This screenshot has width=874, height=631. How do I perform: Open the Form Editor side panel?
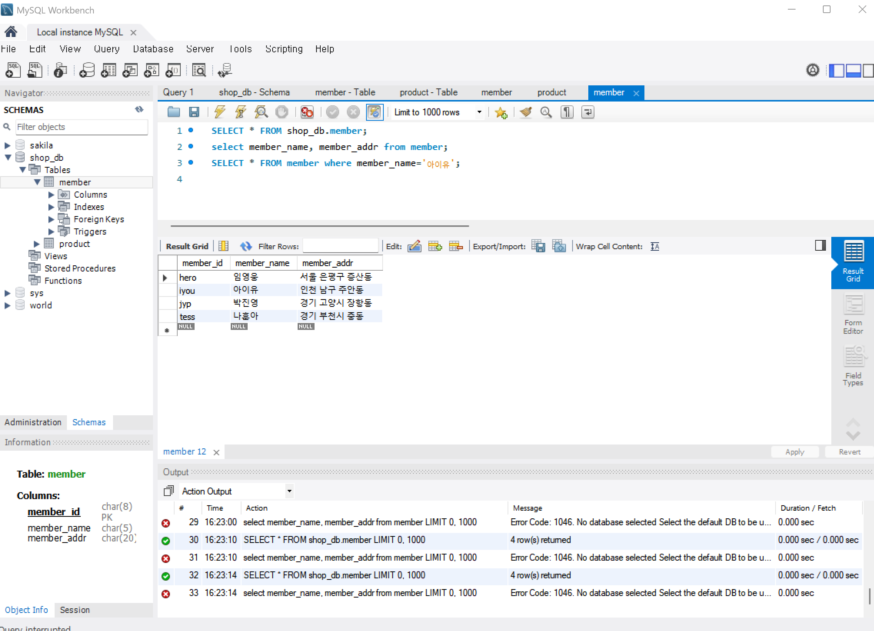852,314
